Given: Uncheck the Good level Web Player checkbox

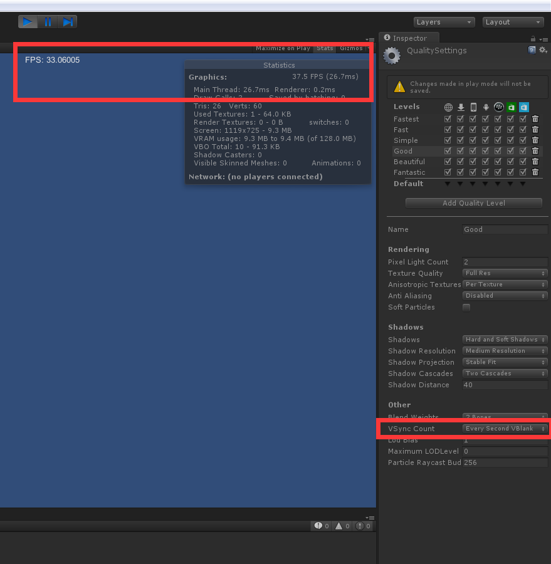Looking at the screenshot, I should (x=448, y=151).
